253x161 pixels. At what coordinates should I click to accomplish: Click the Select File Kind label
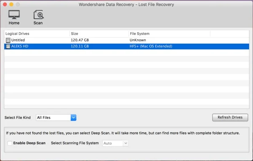tap(18, 118)
